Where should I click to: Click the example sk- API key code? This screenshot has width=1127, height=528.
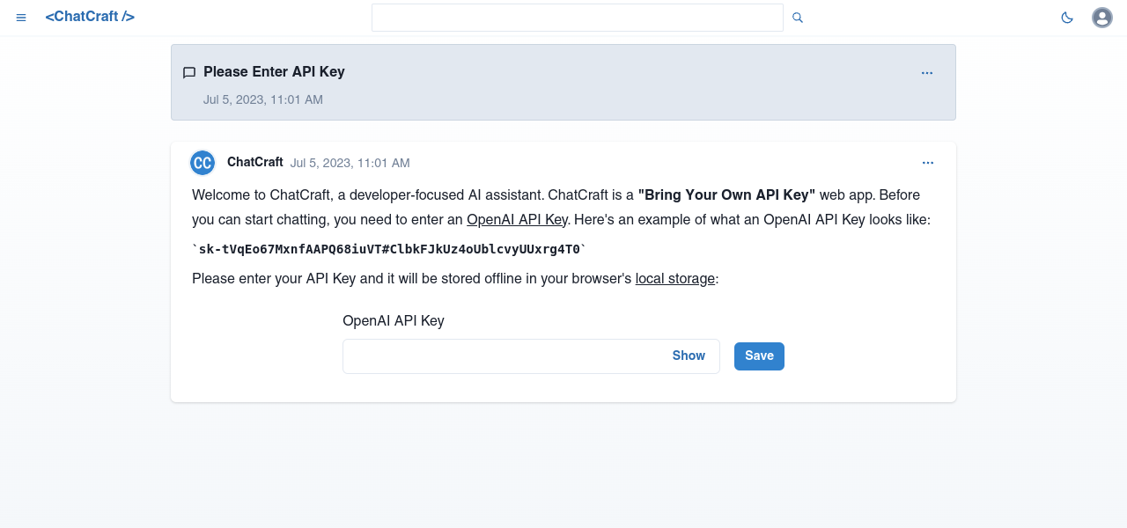(389, 249)
